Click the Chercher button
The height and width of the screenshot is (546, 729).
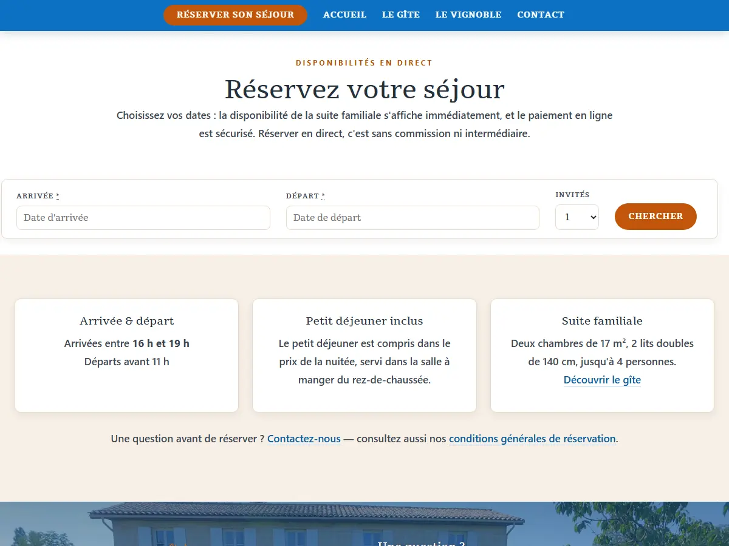655,217
